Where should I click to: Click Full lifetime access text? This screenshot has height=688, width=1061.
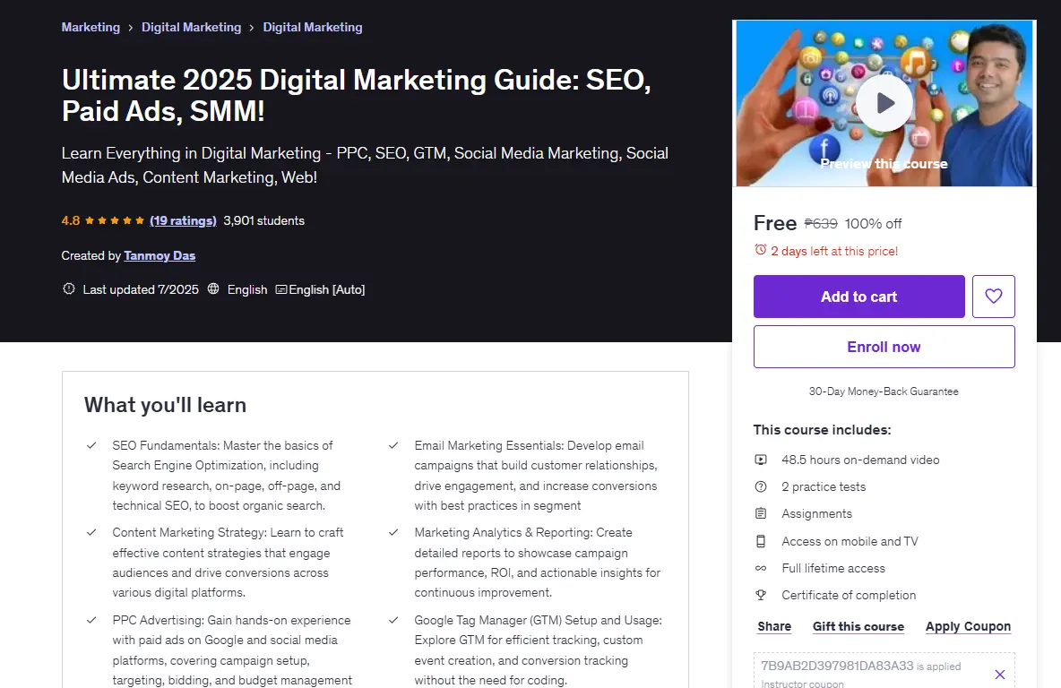pyautogui.click(x=833, y=568)
